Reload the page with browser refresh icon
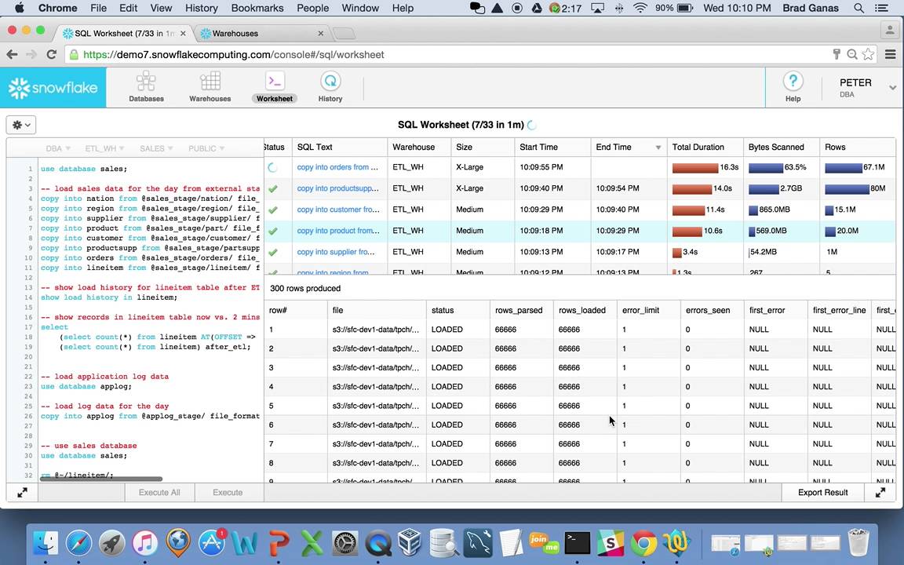Image resolution: width=904 pixels, height=565 pixels. coord(51,54)
